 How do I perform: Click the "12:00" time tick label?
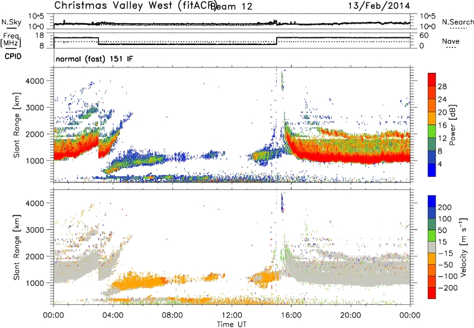232,316
